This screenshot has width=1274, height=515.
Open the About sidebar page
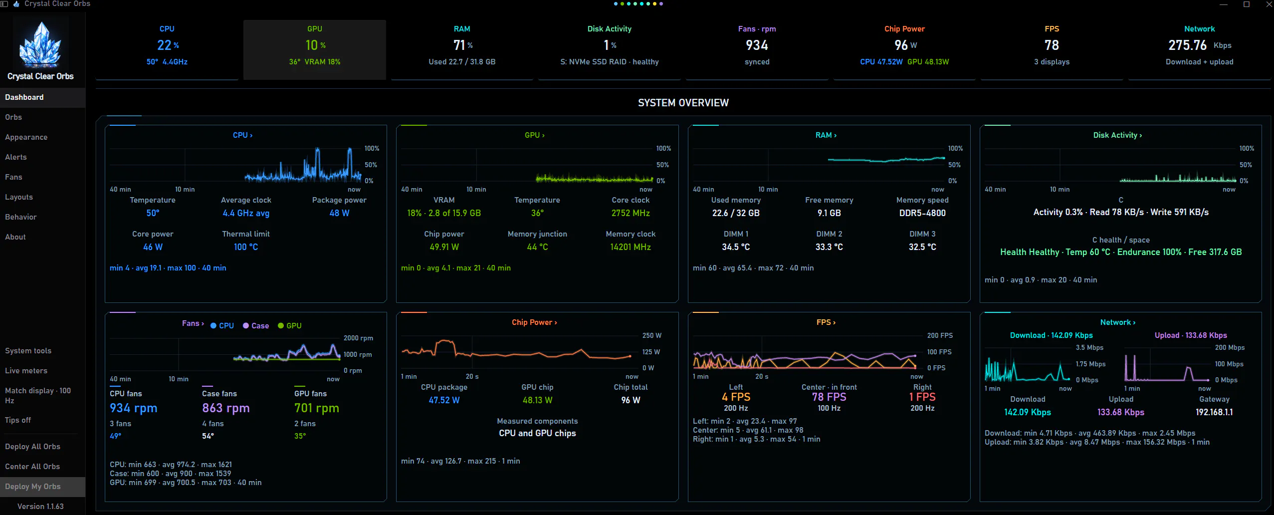point(42,237)
